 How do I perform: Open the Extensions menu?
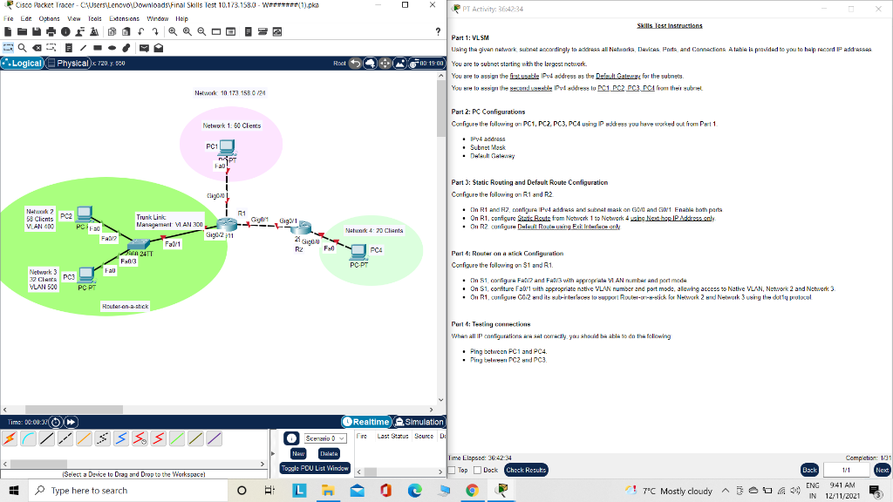pos(124,19)
